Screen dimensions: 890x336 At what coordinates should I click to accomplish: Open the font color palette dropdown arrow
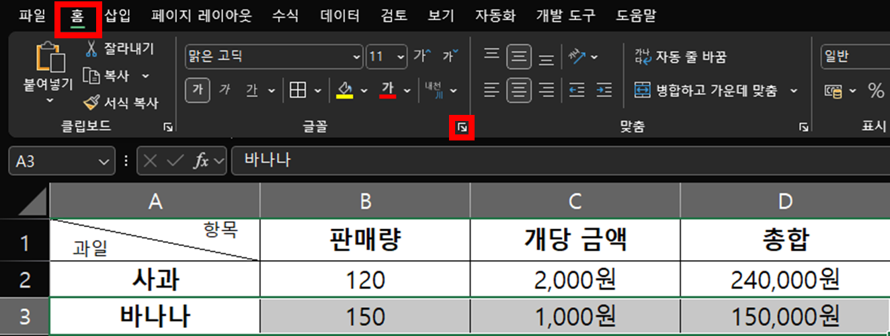coord(407,90)
